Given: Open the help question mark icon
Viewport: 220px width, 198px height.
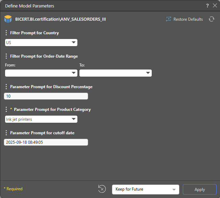Looking at the screenshot, I should 207,6.
